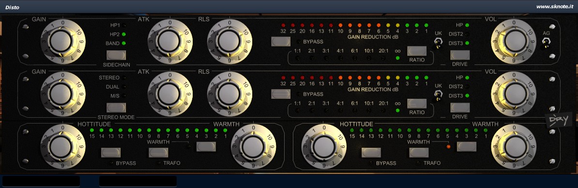Toggle BYPASS on the second compressor row
Viewport: 578px width, 188px height.
(281, 94)
